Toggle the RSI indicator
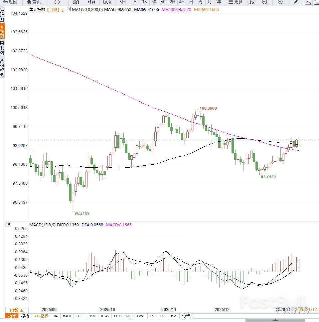This screenshot has height=322, width=319. pos(153,316)
